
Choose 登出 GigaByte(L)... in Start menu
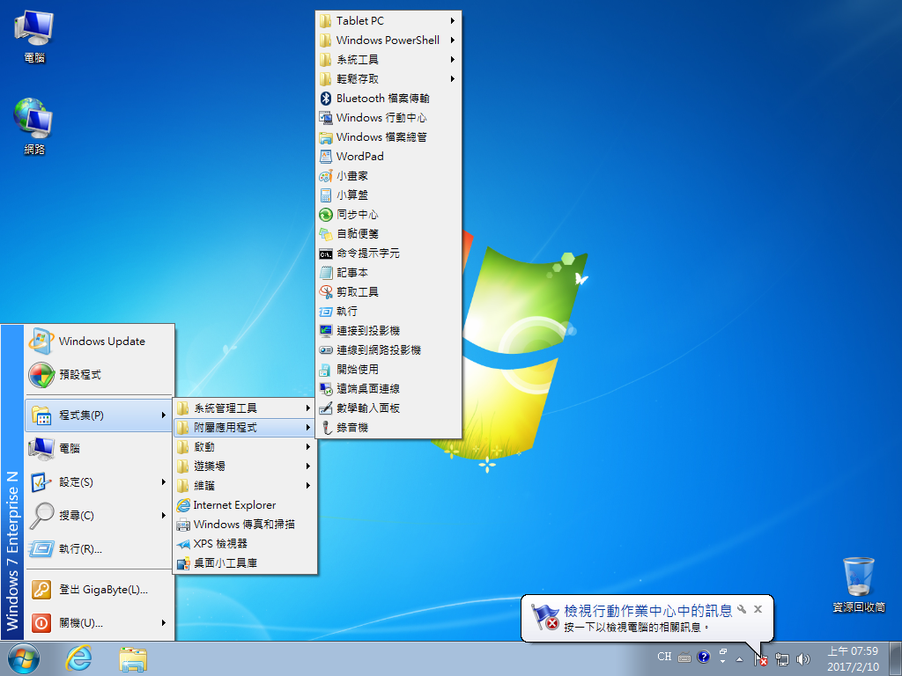tap(99, 590)
